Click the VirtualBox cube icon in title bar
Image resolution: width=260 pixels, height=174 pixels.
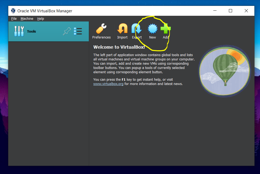[13, 11]
